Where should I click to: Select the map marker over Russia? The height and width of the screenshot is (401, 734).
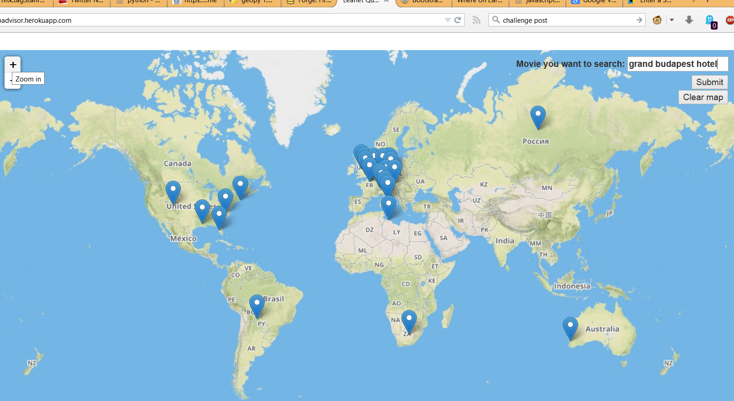[538, 117]
